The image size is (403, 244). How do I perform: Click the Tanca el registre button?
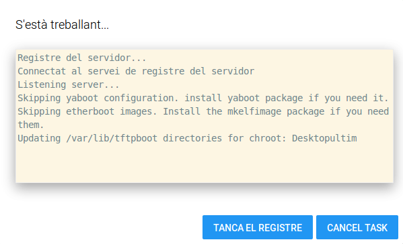258,227
